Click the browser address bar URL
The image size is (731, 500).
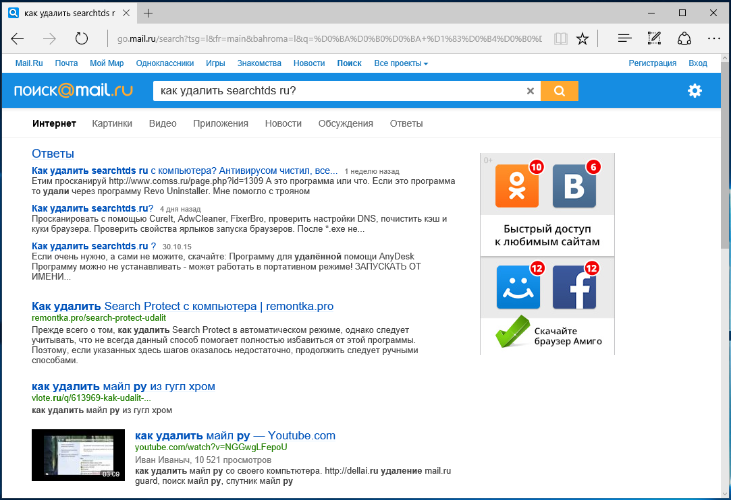coord(329,38)
